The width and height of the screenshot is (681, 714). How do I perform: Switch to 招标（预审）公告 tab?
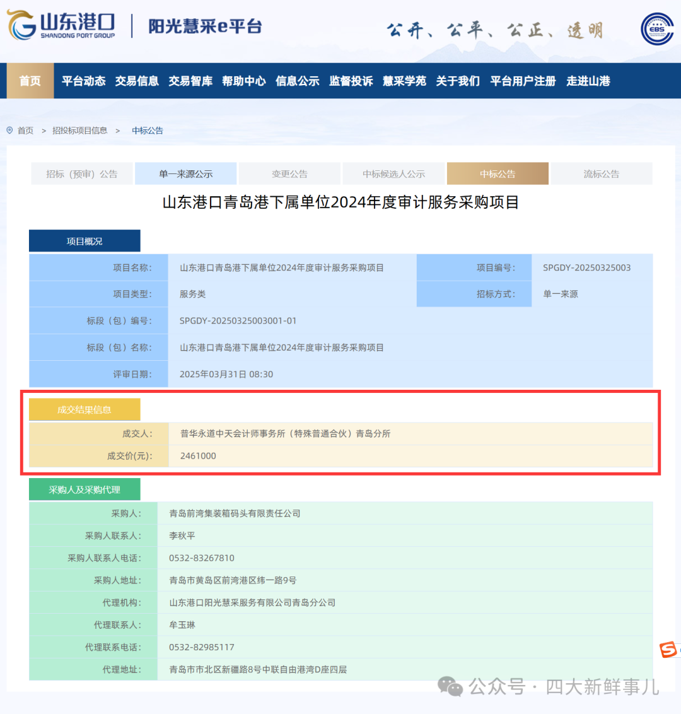82,173
